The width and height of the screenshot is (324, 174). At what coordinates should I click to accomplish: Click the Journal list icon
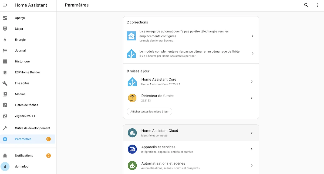(x=5, y=50)
